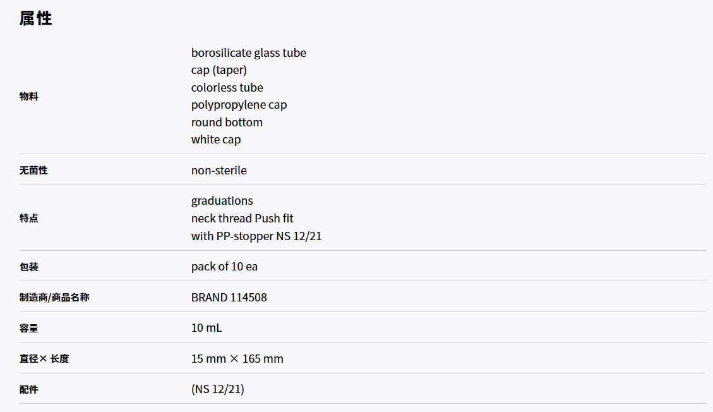Viewport: 713px width, 412px height.
Task: Click 'colorless tube' material entry
Action: coord(227,88)
